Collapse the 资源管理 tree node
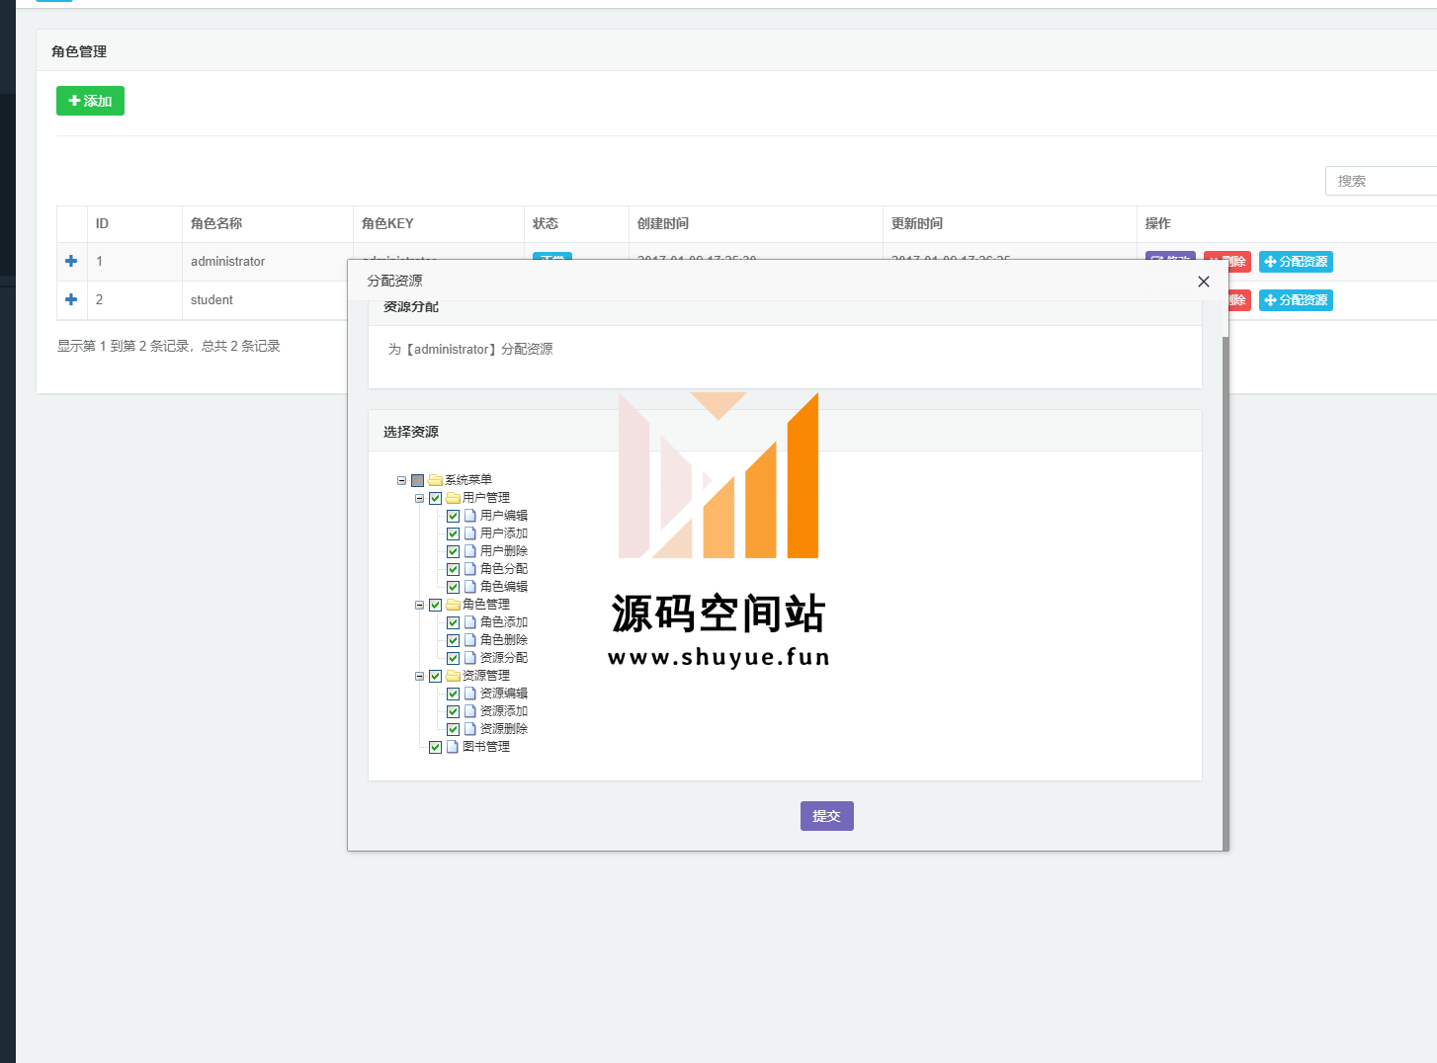 point(419,677)
